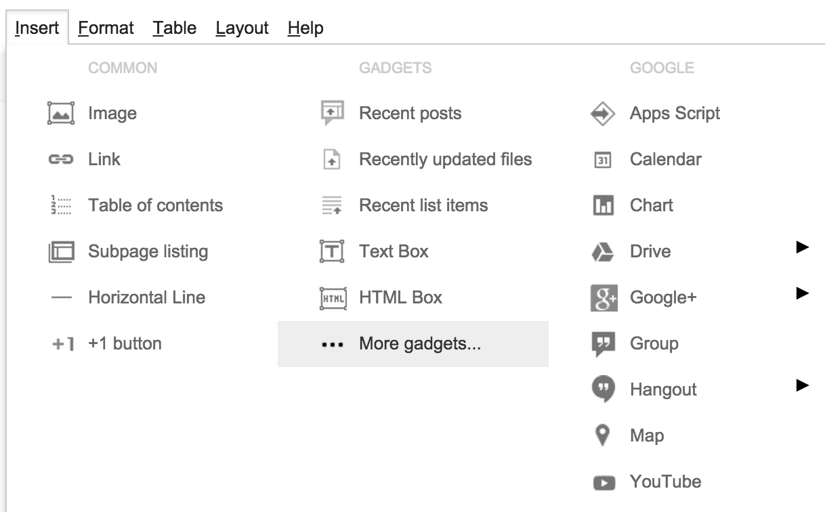
Task: Insert a Horizontal Line via label
Action: 146,297
